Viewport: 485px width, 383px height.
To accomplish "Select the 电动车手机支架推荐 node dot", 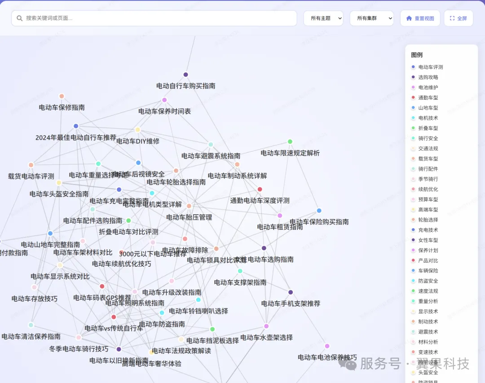I will [291, 292].
